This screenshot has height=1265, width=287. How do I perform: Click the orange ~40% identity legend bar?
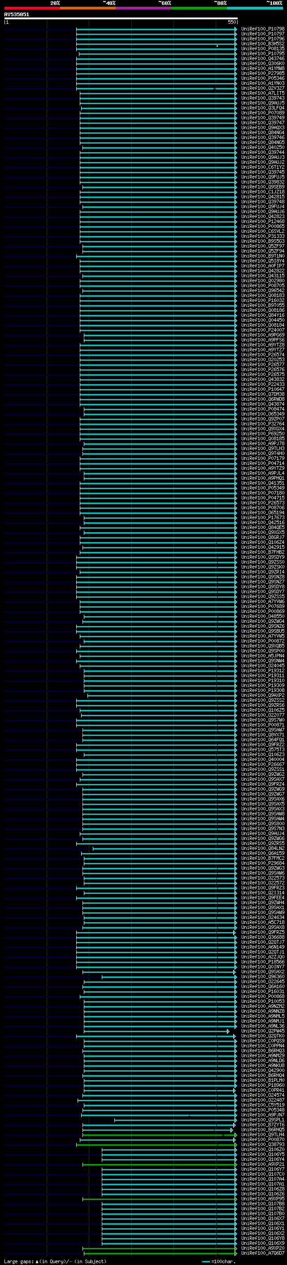pyautogui.click(x=88, y=9)
